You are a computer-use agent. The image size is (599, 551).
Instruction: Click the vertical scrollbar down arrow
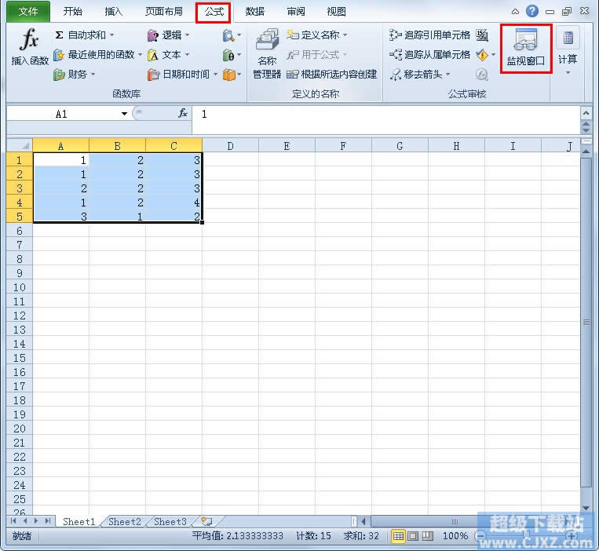(586, 508)
